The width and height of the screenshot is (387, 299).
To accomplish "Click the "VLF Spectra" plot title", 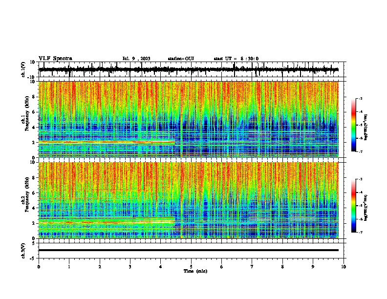I will (x=55, y=58).
